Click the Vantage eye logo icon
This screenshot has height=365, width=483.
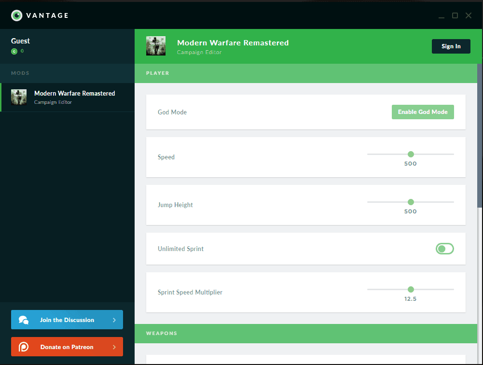tap(16, 15)
